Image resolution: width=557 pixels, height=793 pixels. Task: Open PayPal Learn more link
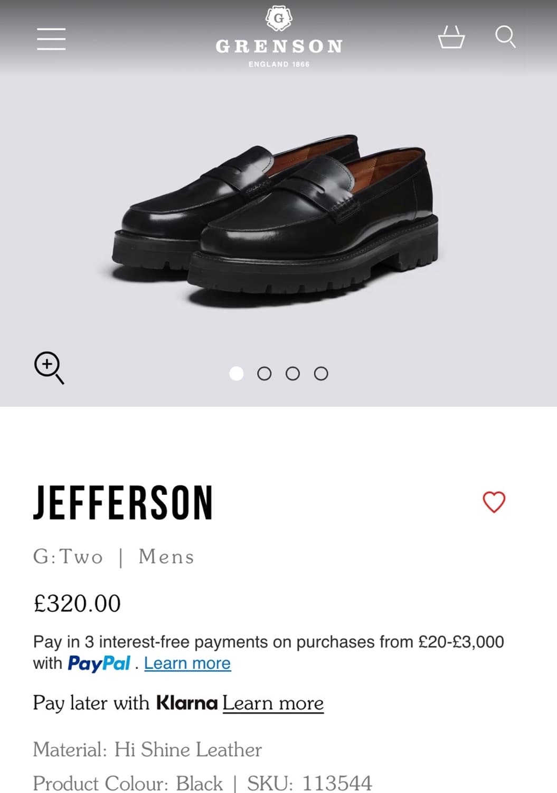point(187,663)
